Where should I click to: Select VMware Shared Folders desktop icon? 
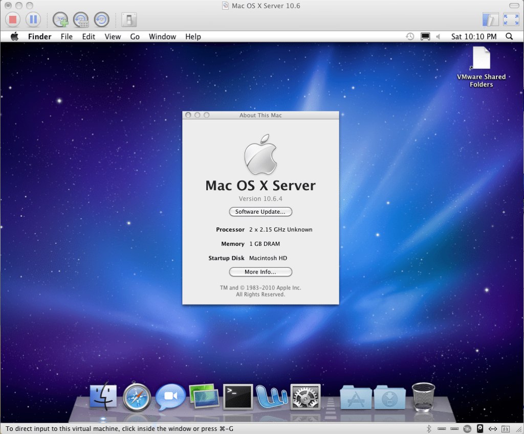pos(481,67)
